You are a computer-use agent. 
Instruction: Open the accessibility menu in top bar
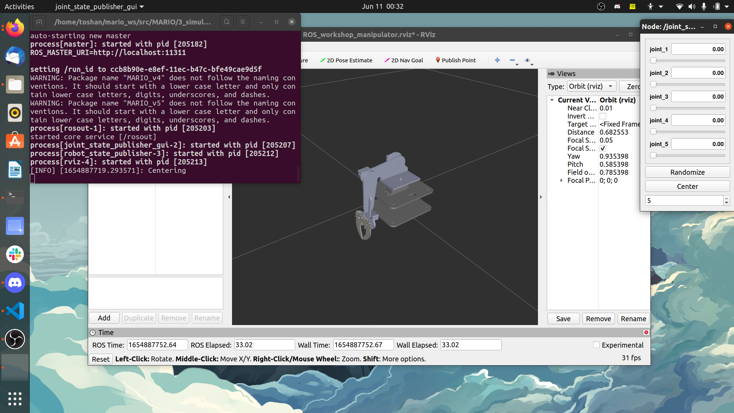pyautogui.click(x=654, y=7)
